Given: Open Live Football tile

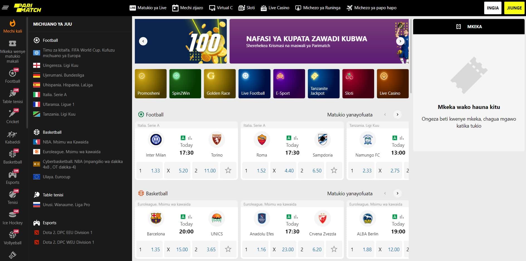Looking at the screenshot, I should [x=254, y=84].
